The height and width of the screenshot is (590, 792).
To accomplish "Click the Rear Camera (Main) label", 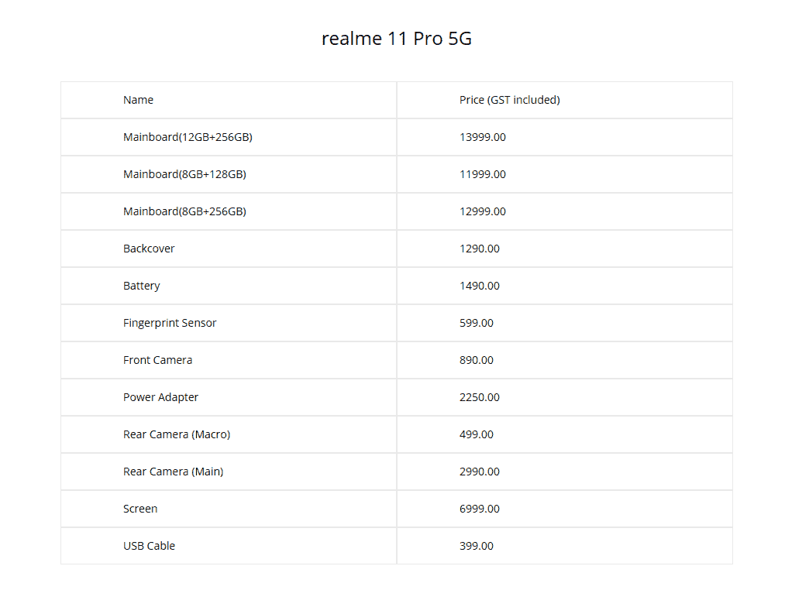I will (173, 472).
